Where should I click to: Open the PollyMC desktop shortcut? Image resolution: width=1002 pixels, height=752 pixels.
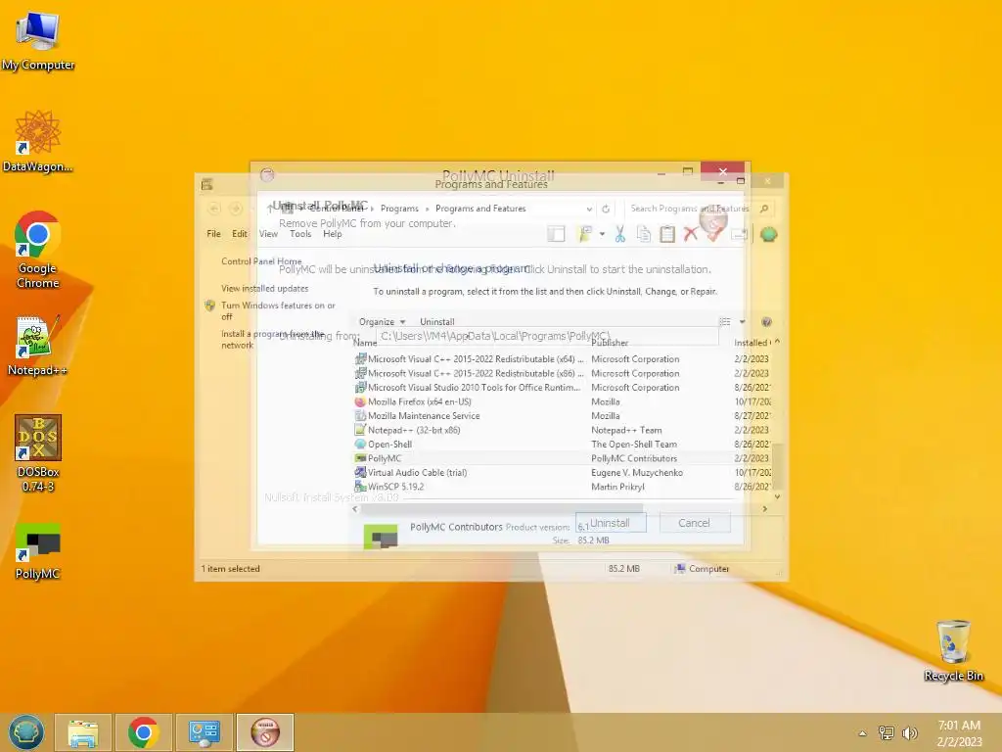point(38,551)
